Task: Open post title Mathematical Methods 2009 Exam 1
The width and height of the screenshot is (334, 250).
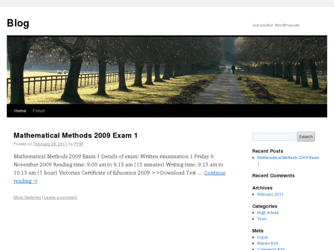Action: coord(75,135)
